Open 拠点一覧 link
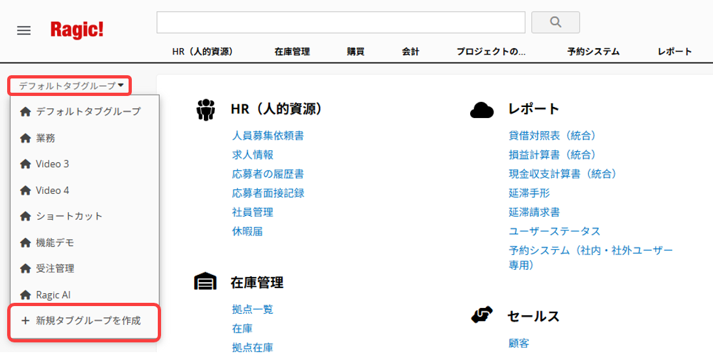This screenshot has width=713, height=356. point(253,309)
